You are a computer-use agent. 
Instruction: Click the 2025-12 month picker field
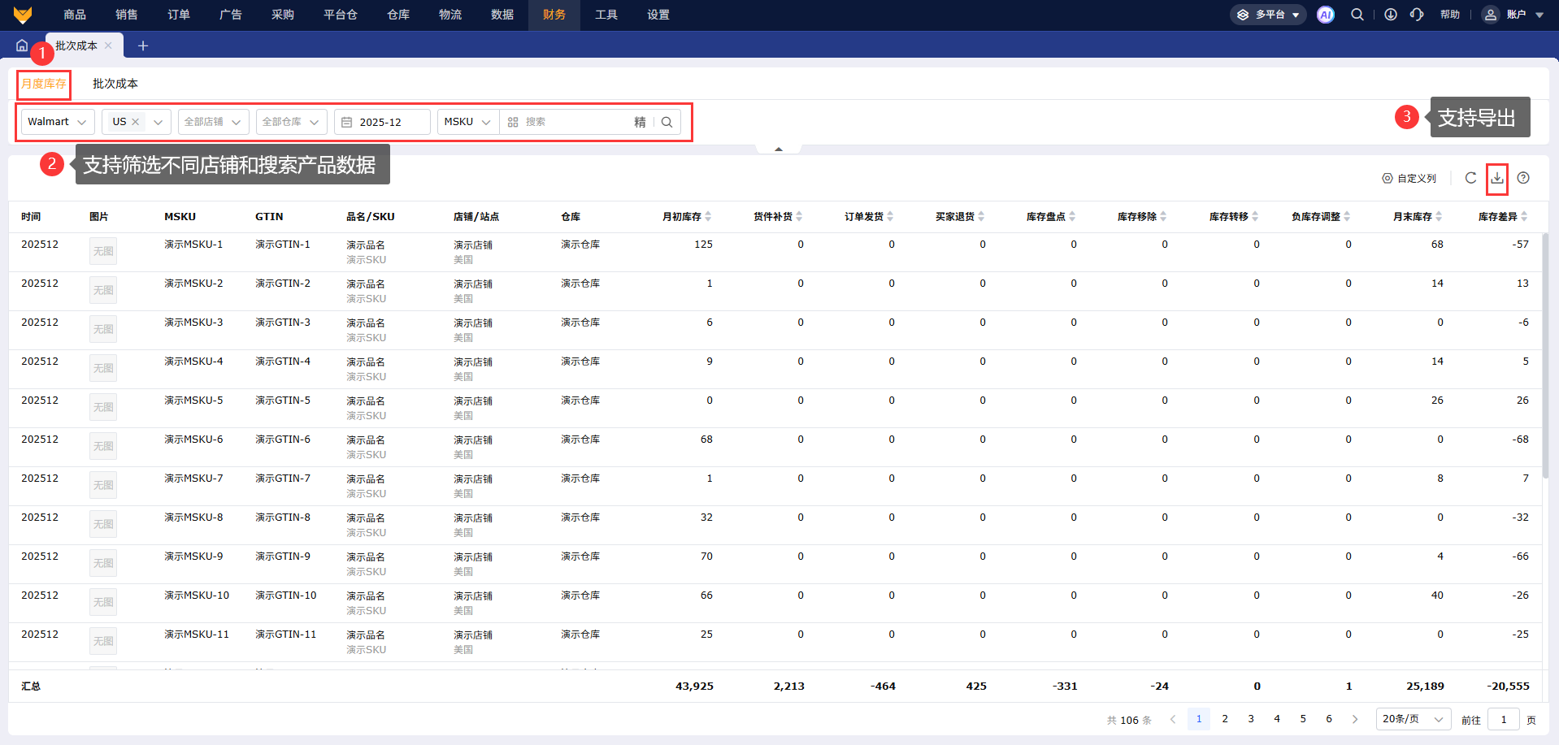382,122
